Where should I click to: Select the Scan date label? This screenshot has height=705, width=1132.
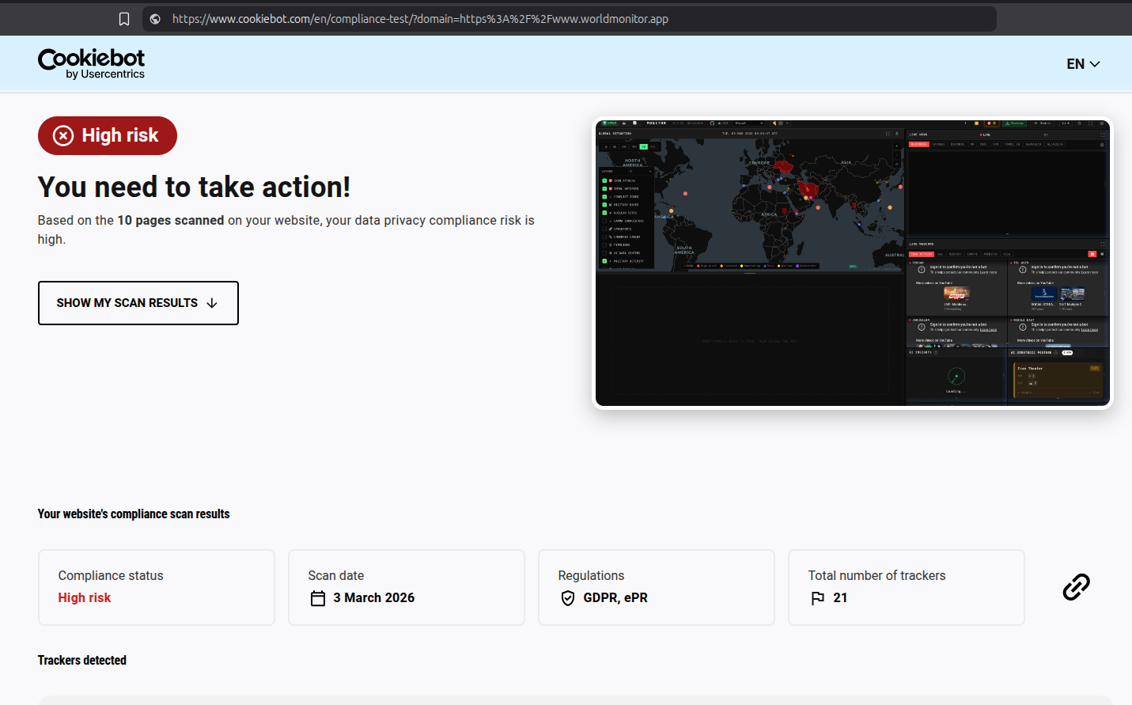(x=336, y=575)
